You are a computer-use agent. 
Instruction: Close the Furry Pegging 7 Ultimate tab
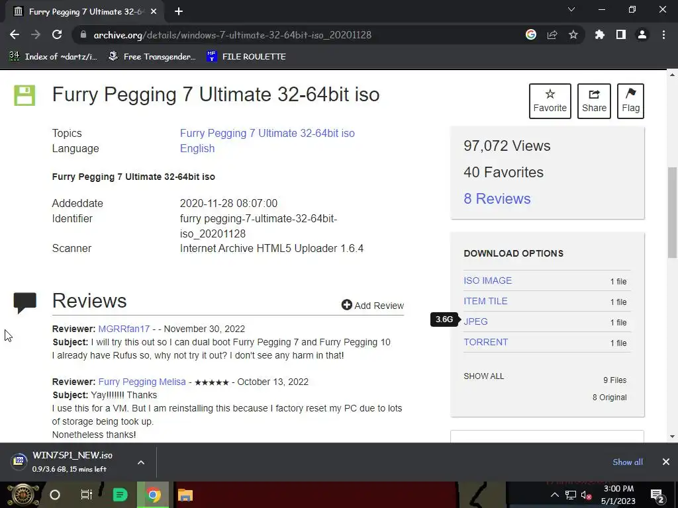(x=154, y=12)
